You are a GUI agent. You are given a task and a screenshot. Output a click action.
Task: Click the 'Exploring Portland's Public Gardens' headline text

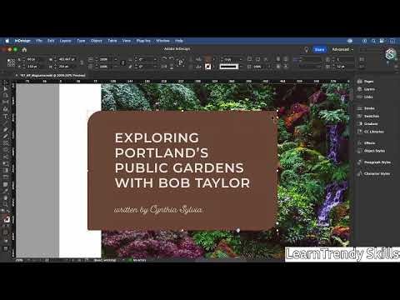pos(182,161)
